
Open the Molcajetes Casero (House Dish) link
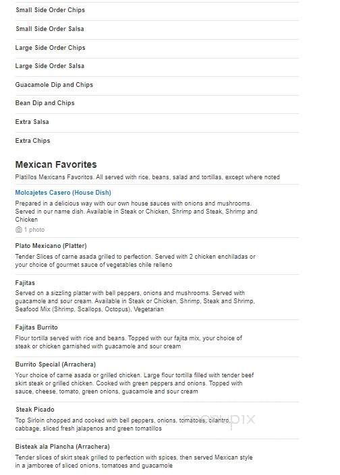63,193
